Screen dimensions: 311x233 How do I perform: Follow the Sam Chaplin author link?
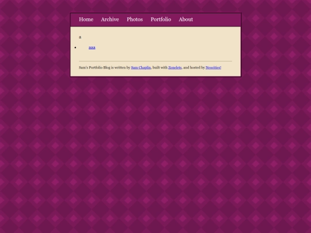[141, 67]
